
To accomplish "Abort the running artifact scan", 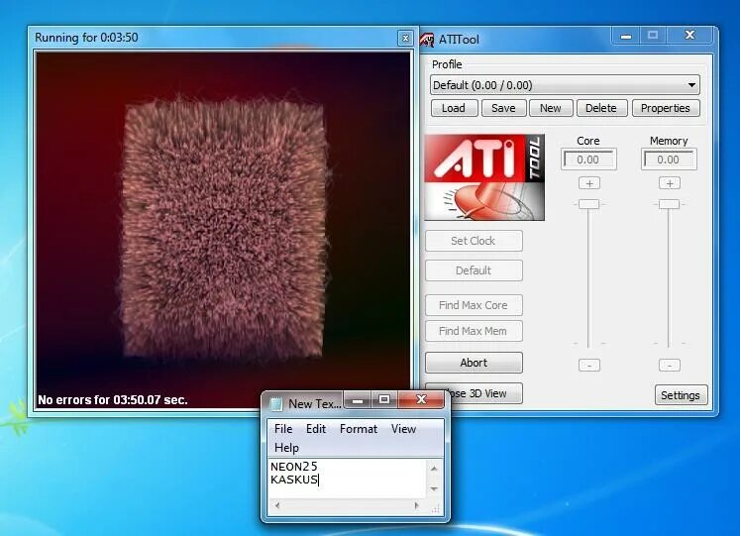I will pos(474,363).
